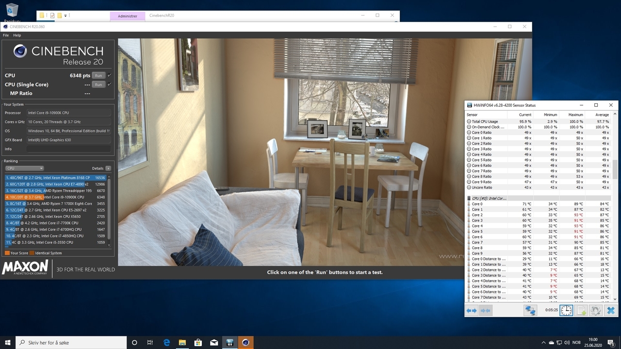Select ranking entry AMD Ryzen Threadripper

click(55, 190)
